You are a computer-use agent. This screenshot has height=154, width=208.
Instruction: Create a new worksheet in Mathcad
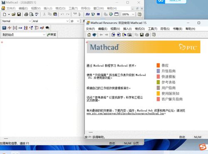pos(5,14)
